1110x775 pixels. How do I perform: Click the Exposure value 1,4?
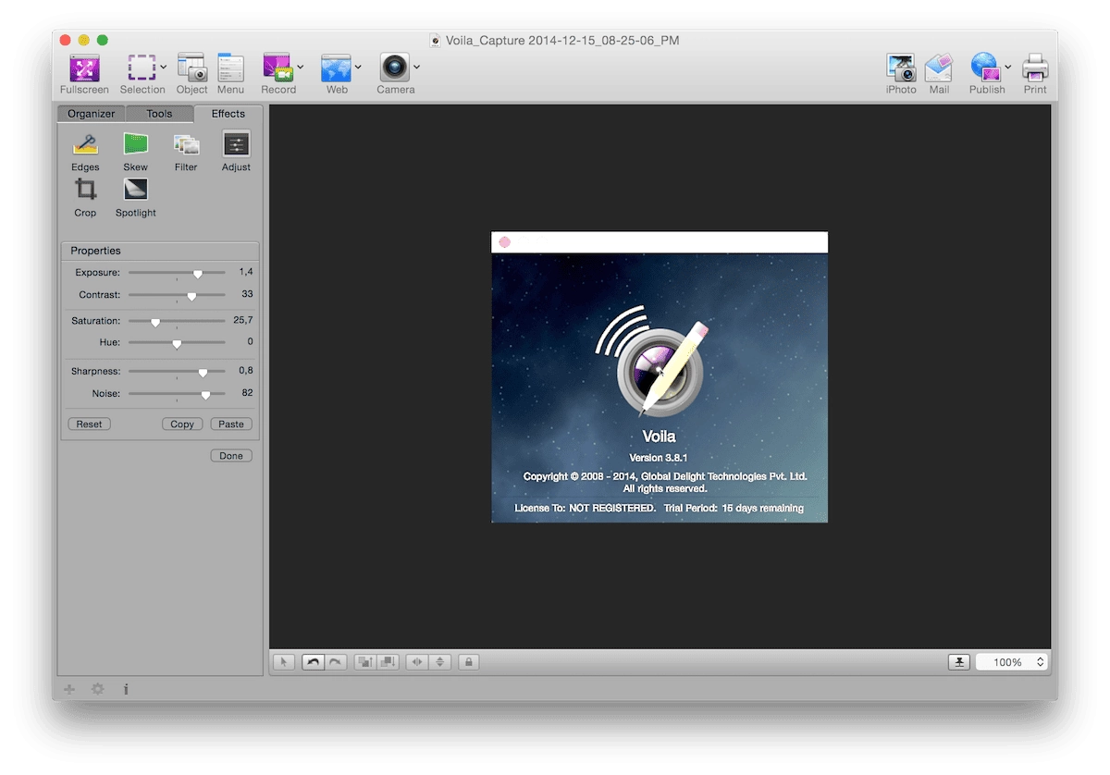[246, 272]
